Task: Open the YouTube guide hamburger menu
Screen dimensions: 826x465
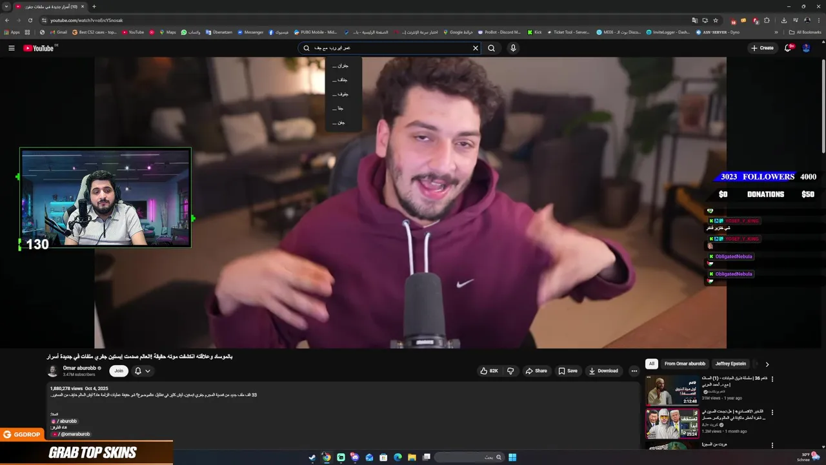Action: 11,48
